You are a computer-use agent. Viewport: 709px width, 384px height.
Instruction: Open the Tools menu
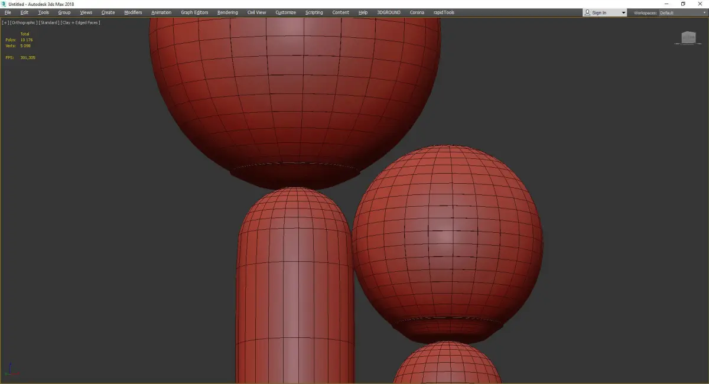tap(44, 12)
